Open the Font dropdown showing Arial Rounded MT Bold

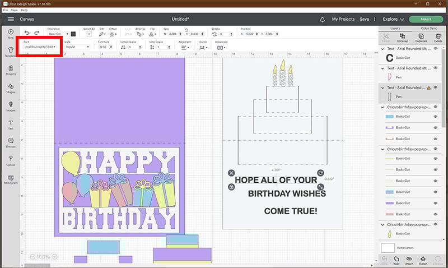pyautogui.click(x=40, y=47)
